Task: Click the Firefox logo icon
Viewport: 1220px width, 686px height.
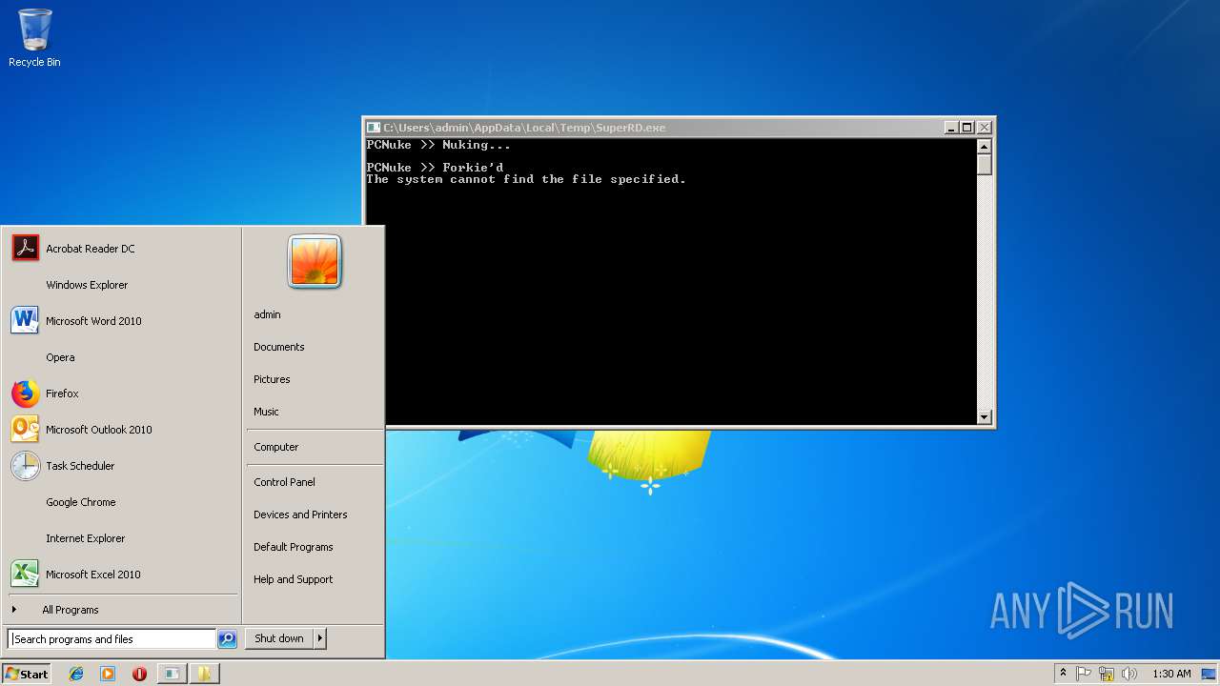Action: (x=26, y=393)
